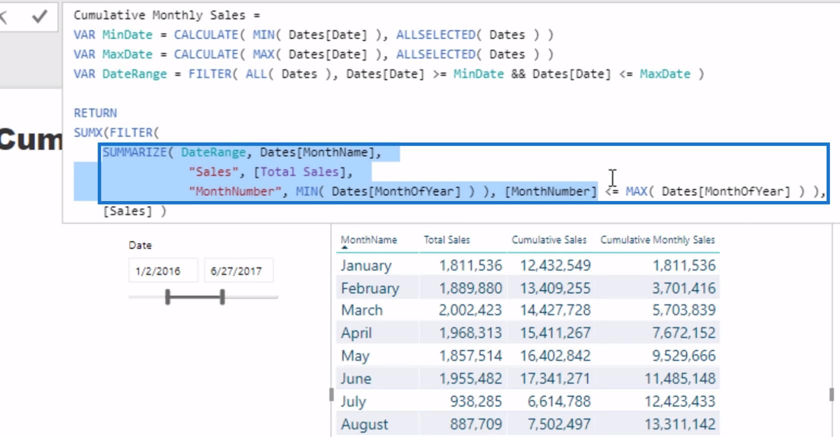This screenshot has width=840, height=437.
Task: Select the January row label
Action: (366, 265)
